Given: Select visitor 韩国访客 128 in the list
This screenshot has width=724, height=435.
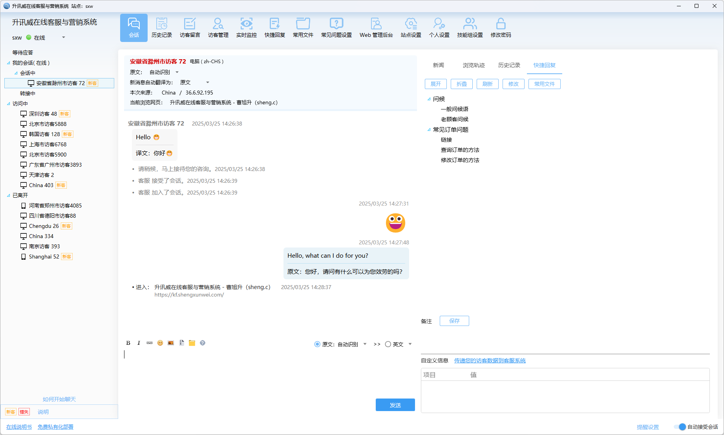Looking at the screenshot, I should click(x=44, y=134).
